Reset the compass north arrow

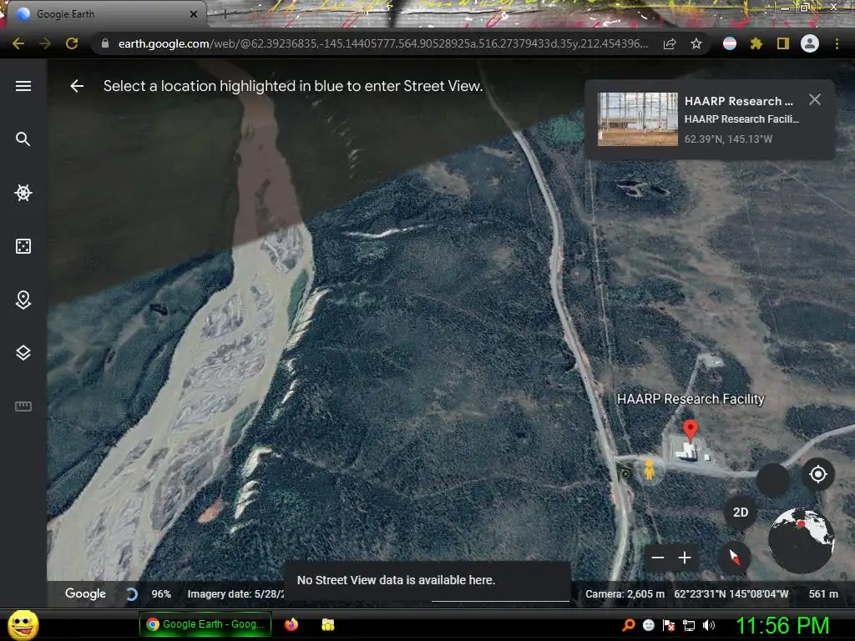click(x=735, y=558)
